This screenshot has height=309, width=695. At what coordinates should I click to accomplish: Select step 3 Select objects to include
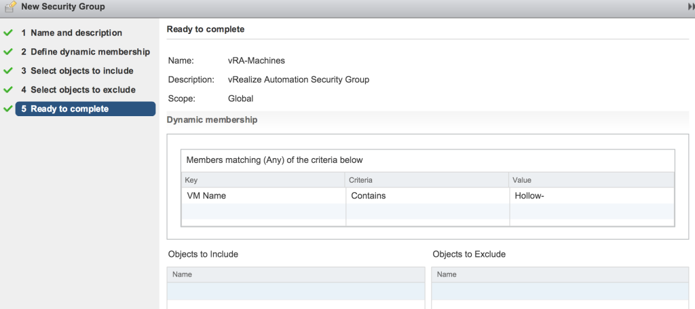click(x=77, y=71)
